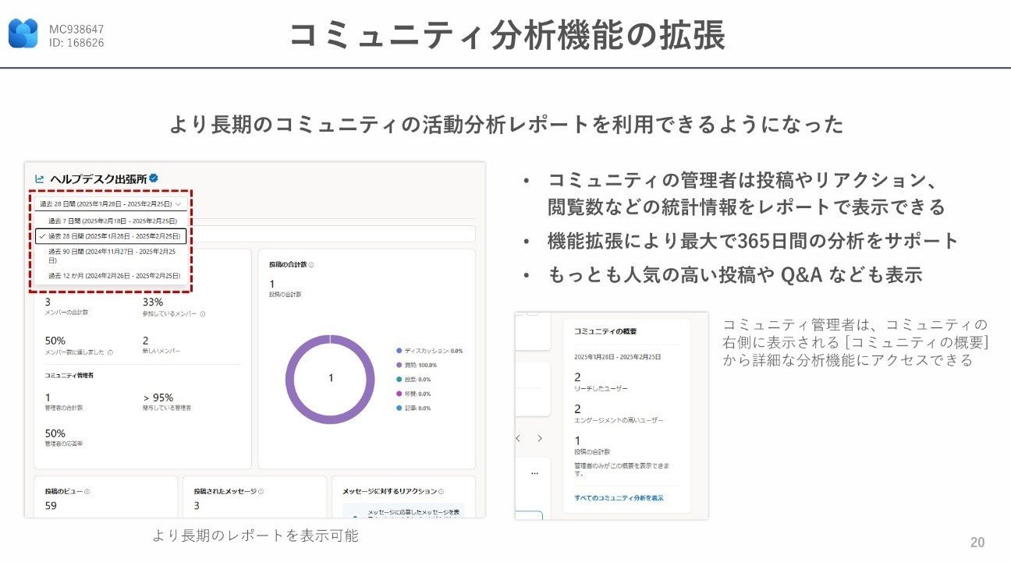Screen dimensions: 1011x562
Task: Click the info icon beside 投稿のビュー
Action: click(x=87, y=492)
